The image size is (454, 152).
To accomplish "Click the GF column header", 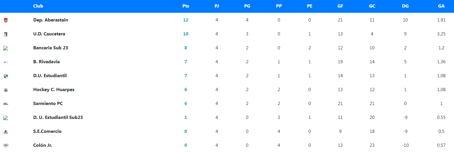I will [x=340, y=6].
